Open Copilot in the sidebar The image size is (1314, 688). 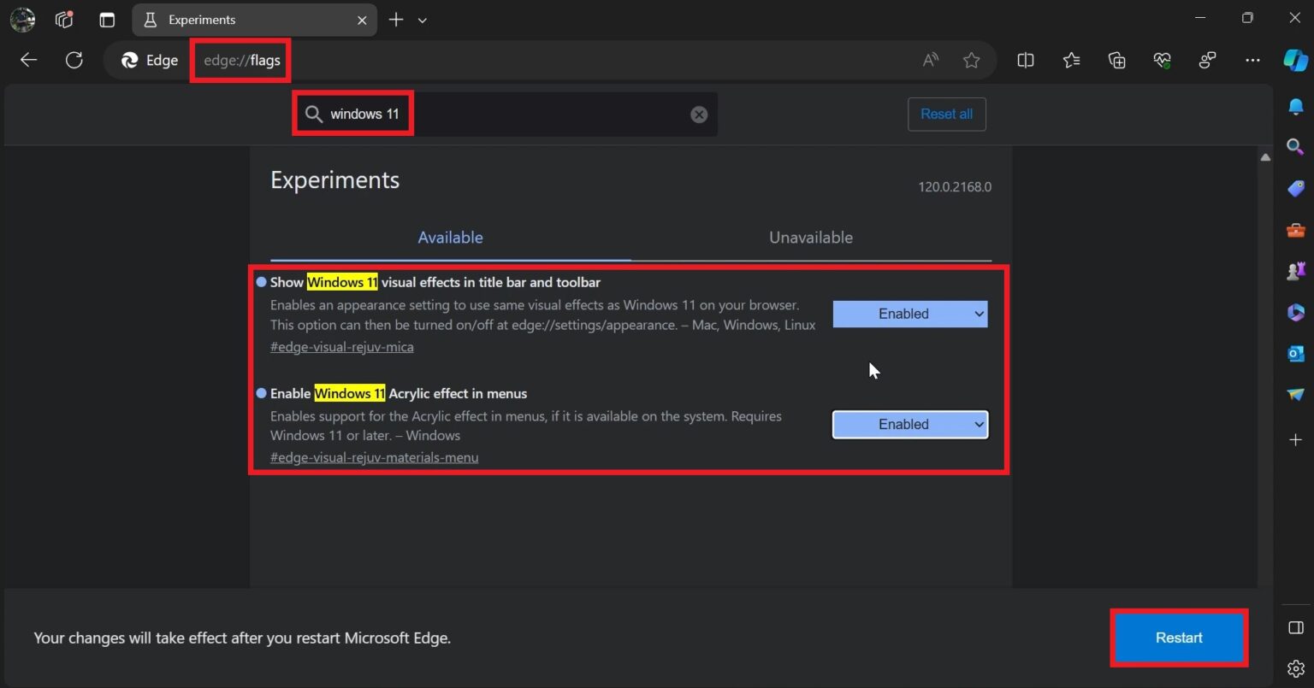click(x=1294, y=60)
